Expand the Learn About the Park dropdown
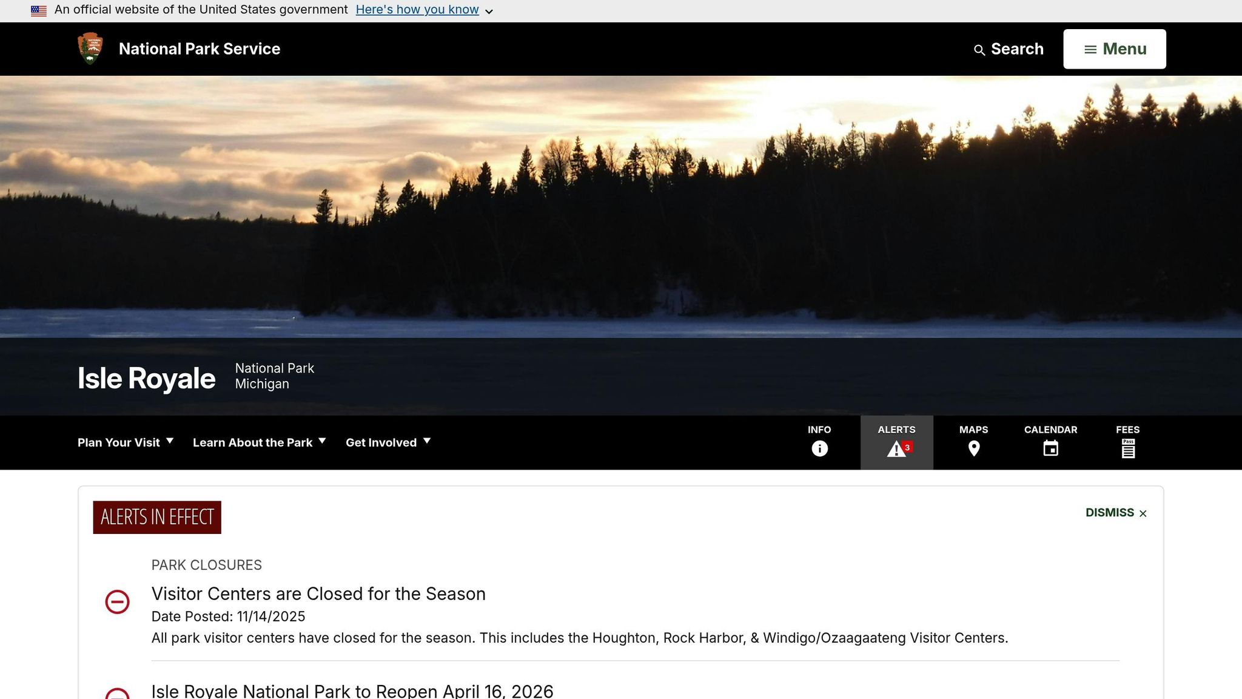1242x699 pixels. click(x=260, y=442)
